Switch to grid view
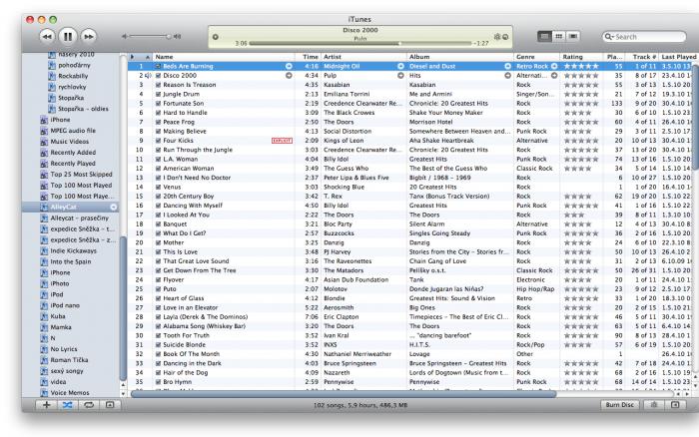The height and width of the screenshot is (437, 699). point(558,36)
